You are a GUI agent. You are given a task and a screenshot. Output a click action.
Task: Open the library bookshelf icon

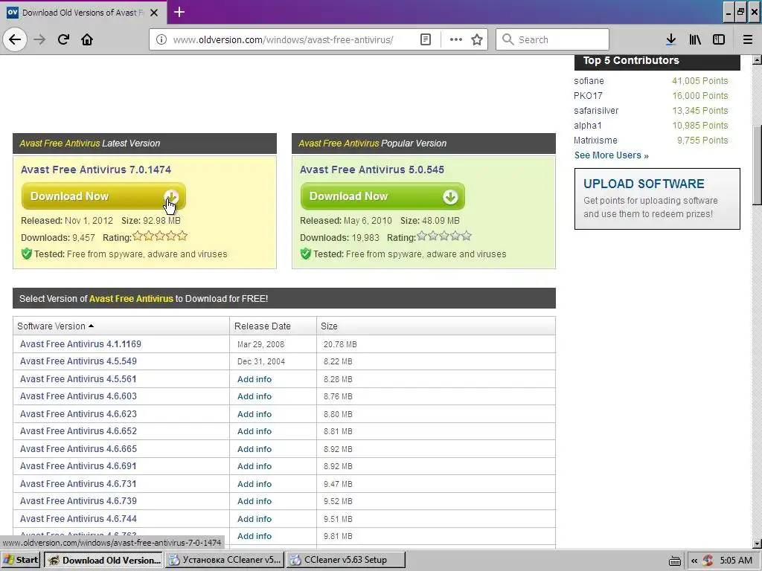695,39
